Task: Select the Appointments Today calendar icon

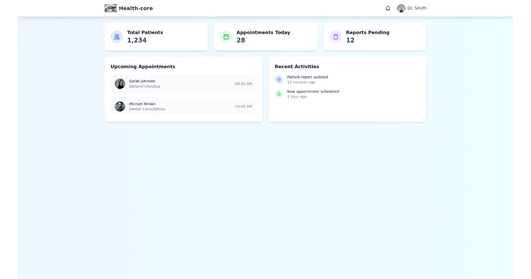Action: click(226, 36)
